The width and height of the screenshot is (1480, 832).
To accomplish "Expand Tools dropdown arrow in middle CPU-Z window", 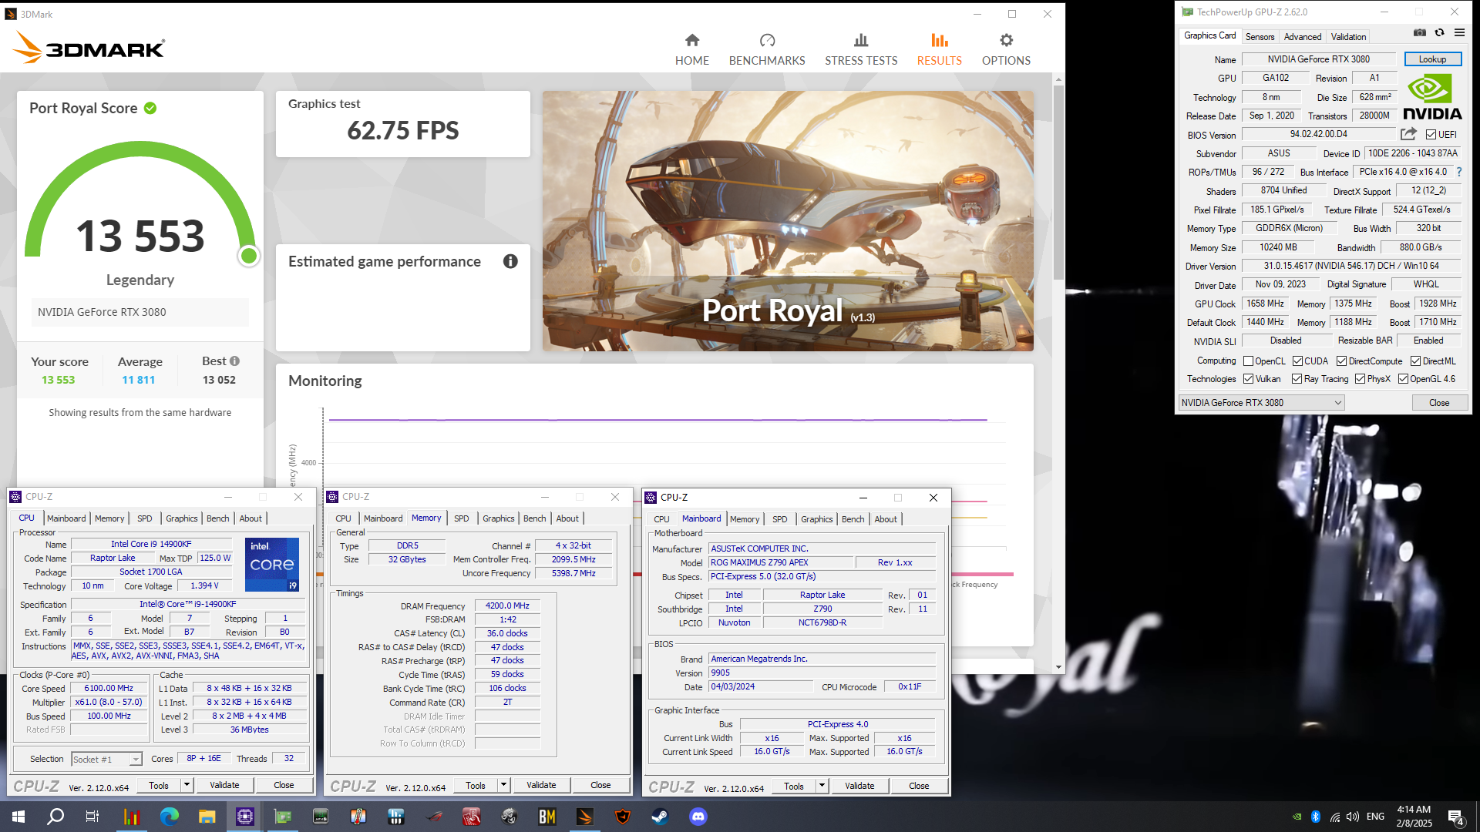I will [503, 785].
